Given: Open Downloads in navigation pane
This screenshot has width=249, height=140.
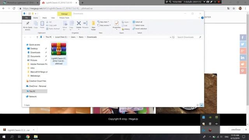Looking at the screenshot, I should pos(35,52).
